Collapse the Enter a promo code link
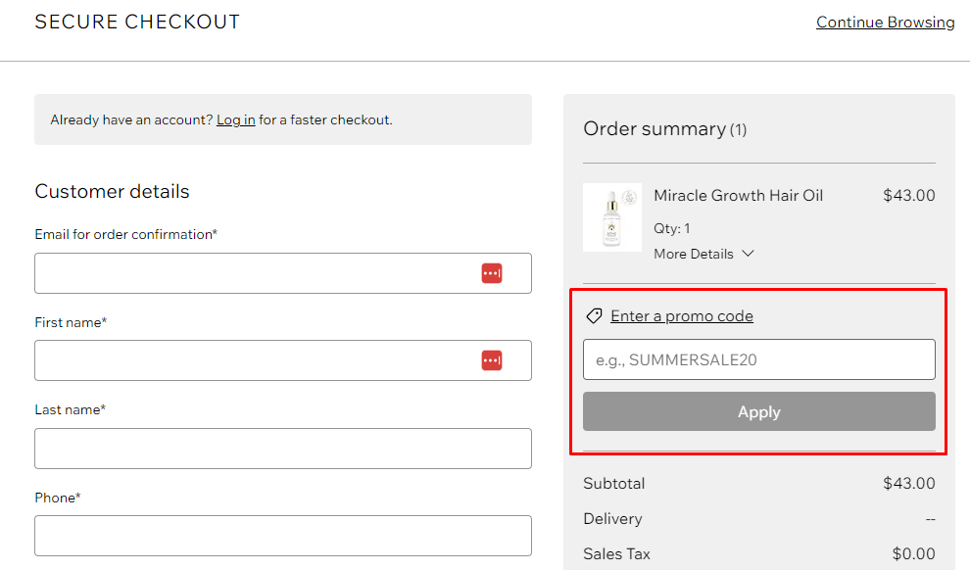 click(x=682, y=316)
